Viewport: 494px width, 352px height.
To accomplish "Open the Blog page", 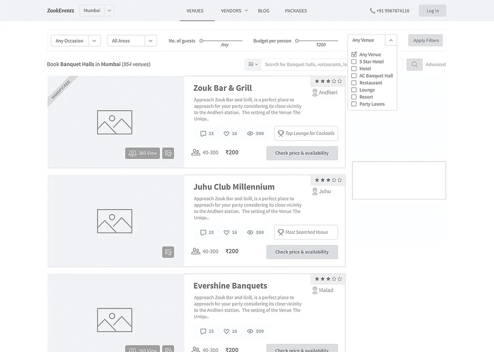I will pos(263,11).
